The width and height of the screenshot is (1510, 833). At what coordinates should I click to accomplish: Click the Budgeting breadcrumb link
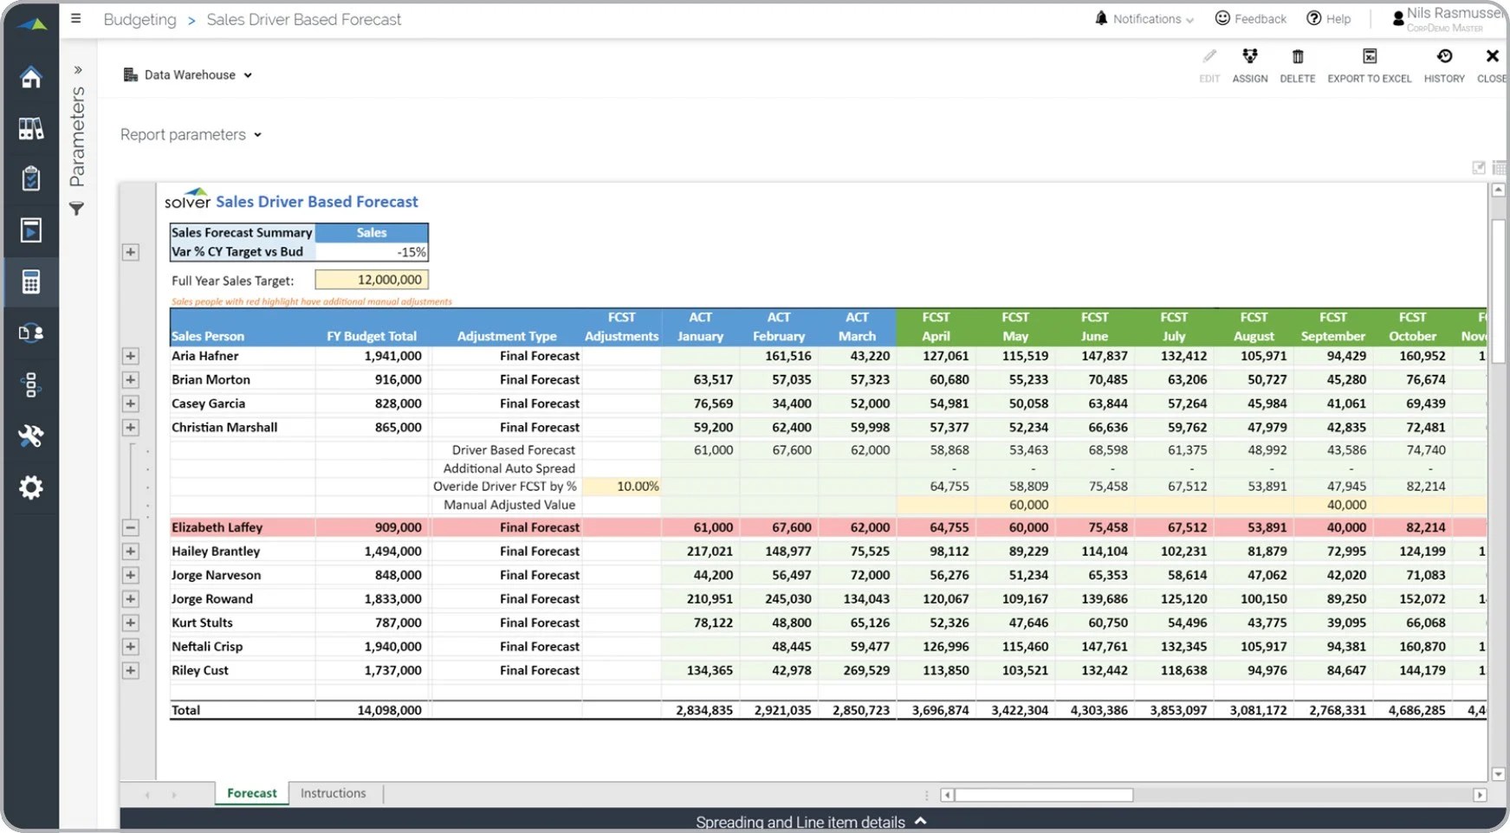pos(139,19)
